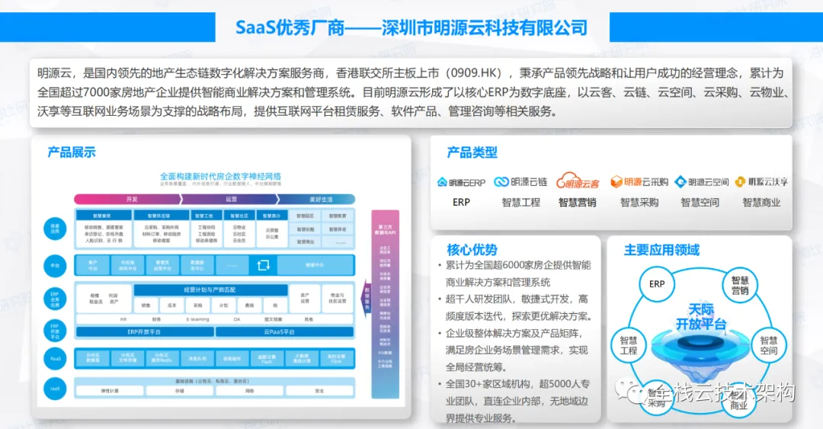Click the 全面构建新时代房企数字神经网络 diagram title
This screenshot has width=823, height=429.
[x=220, y=176]
